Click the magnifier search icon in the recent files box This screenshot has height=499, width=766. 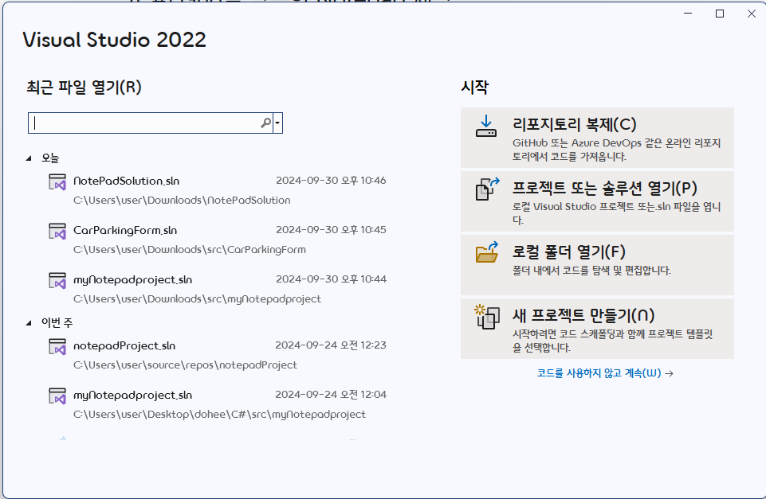point(265,123)
